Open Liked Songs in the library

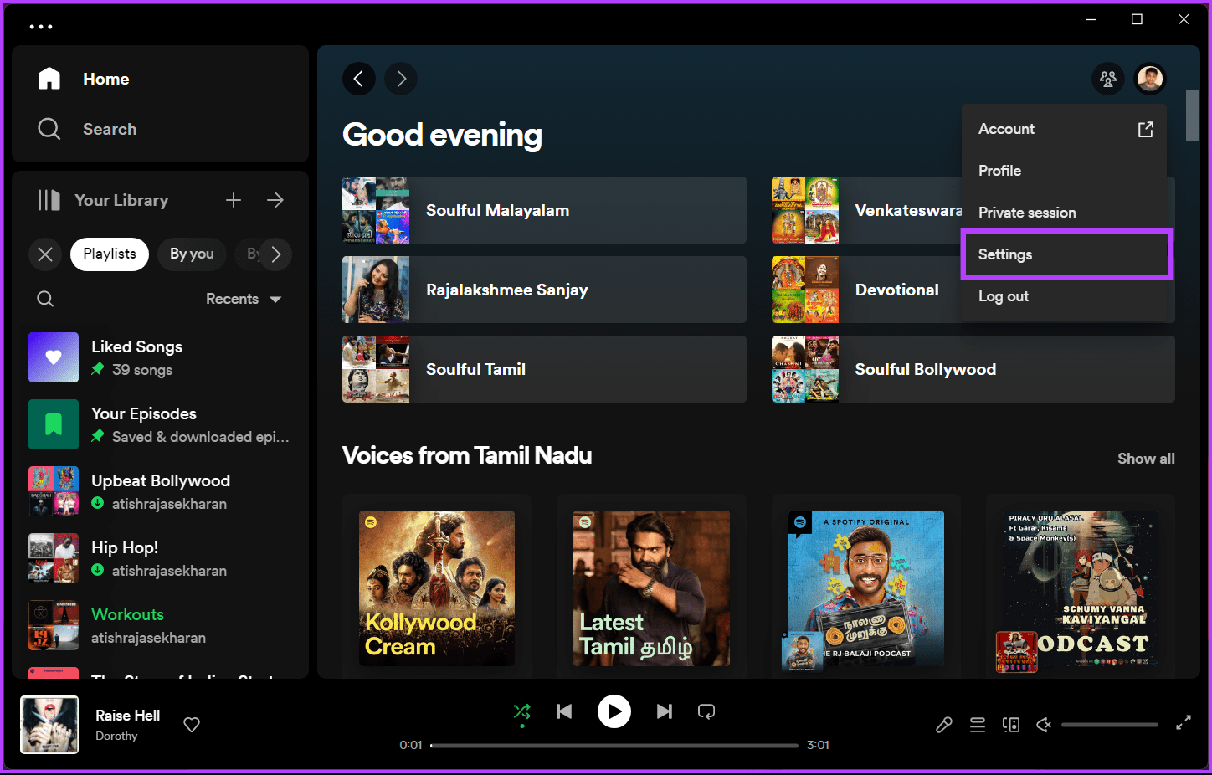click(x=160, y=357)
